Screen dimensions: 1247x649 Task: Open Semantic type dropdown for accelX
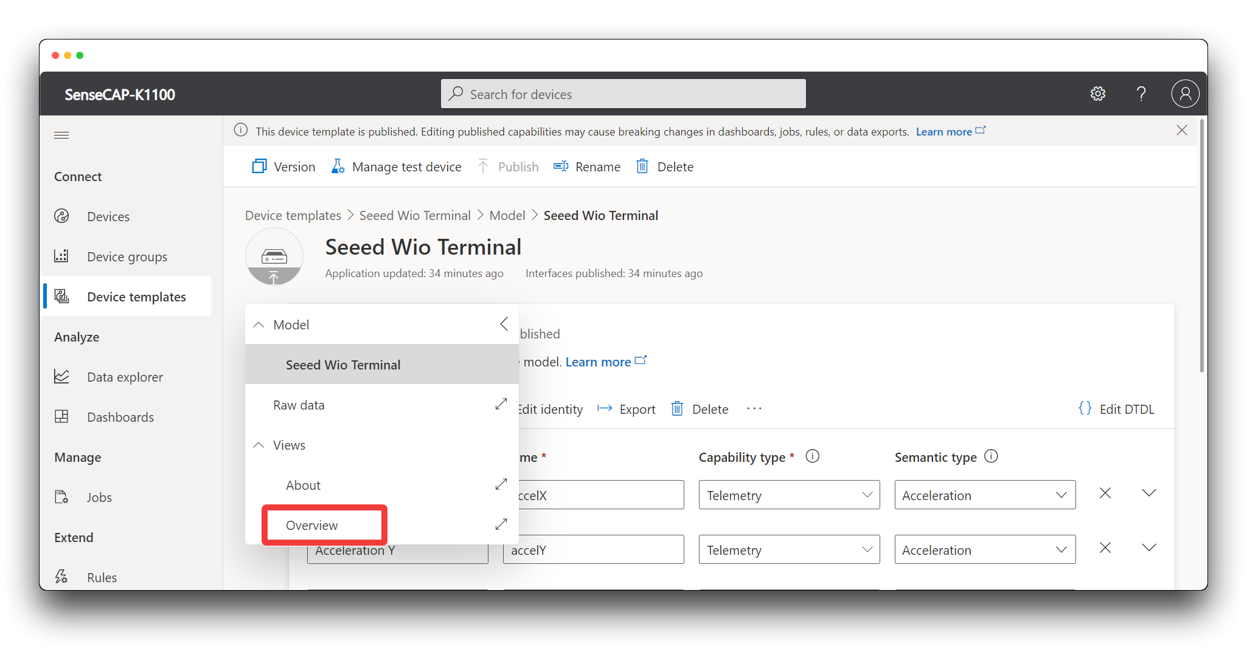coord(985,495)
